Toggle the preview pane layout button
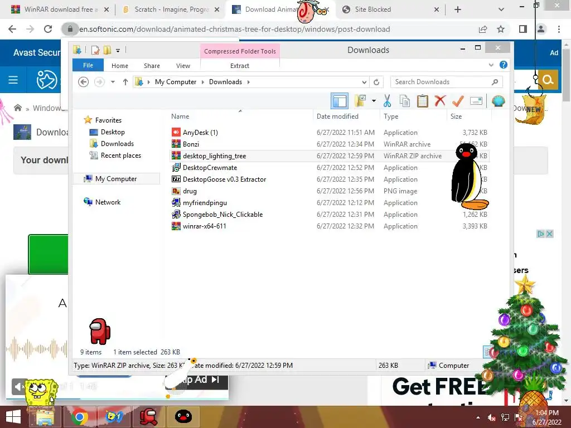571x428 pixels. pyautogui.click(x=340, y=101)
